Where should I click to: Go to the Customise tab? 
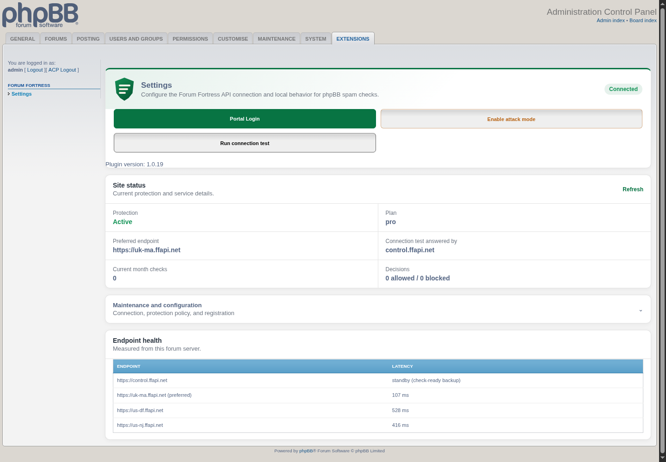[x=233, y=39]
